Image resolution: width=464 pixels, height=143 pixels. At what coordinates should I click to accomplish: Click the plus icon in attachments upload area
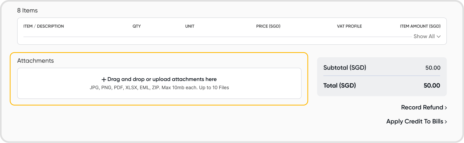point(104,79)
